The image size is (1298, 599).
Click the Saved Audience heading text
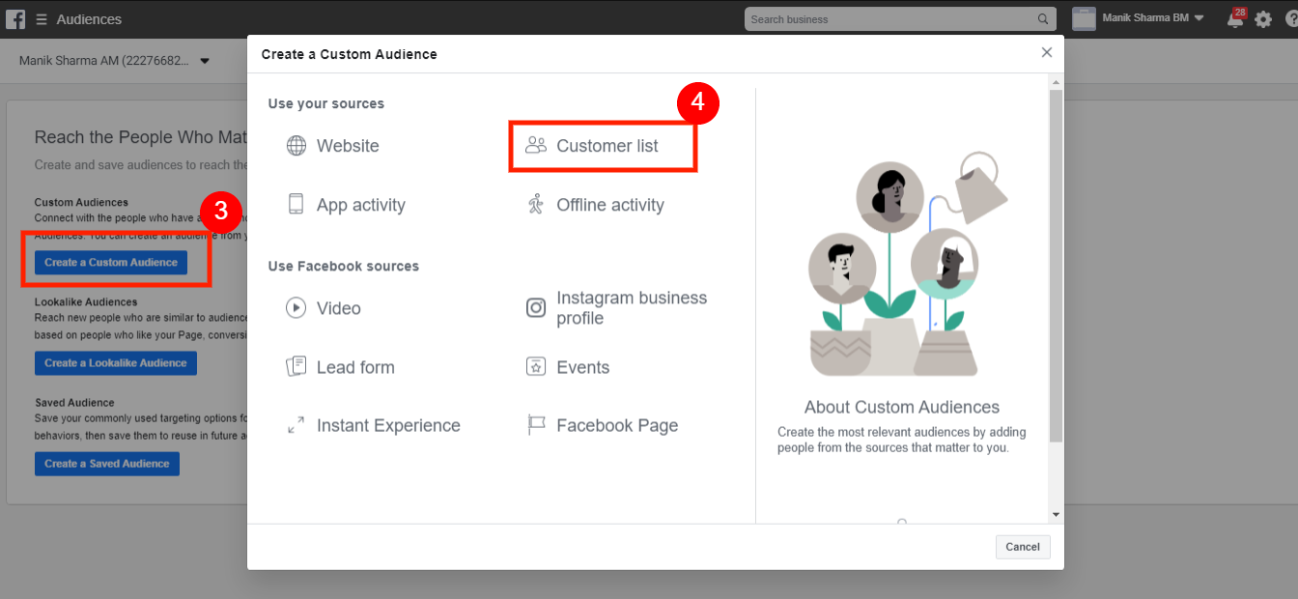tap(74, 403)
